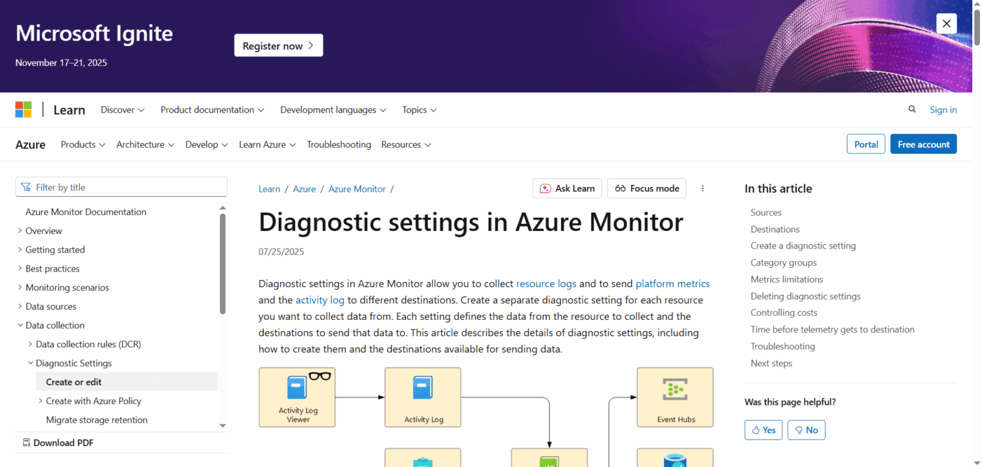Collapse the Data collection tree section
982x467 pixels.
20,325
